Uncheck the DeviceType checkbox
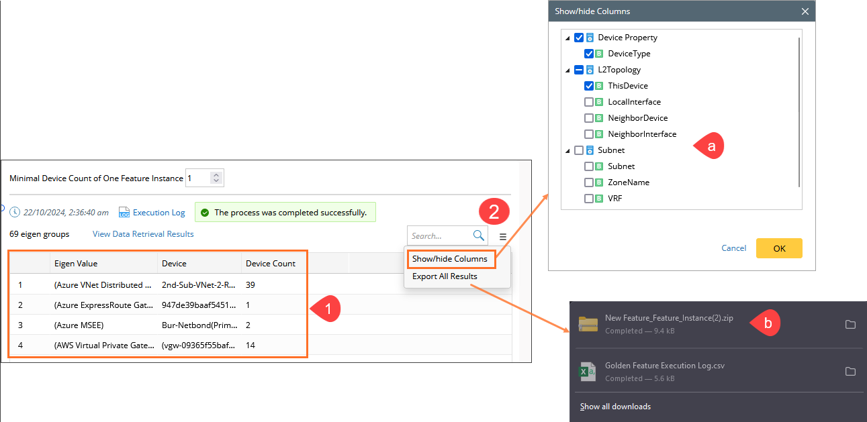Viewport: 867px width, 422px height. [589, 54]
